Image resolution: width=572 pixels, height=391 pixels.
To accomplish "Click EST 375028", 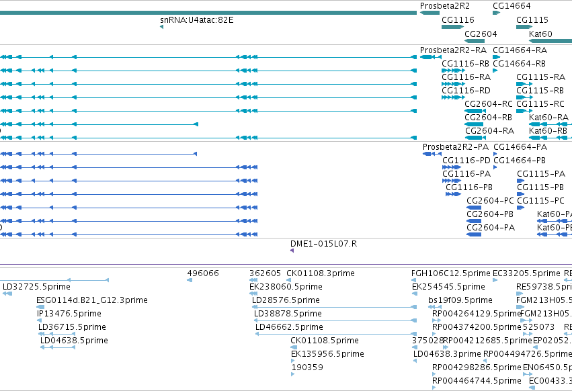I will pyautogui.click(x=414, y=347).
